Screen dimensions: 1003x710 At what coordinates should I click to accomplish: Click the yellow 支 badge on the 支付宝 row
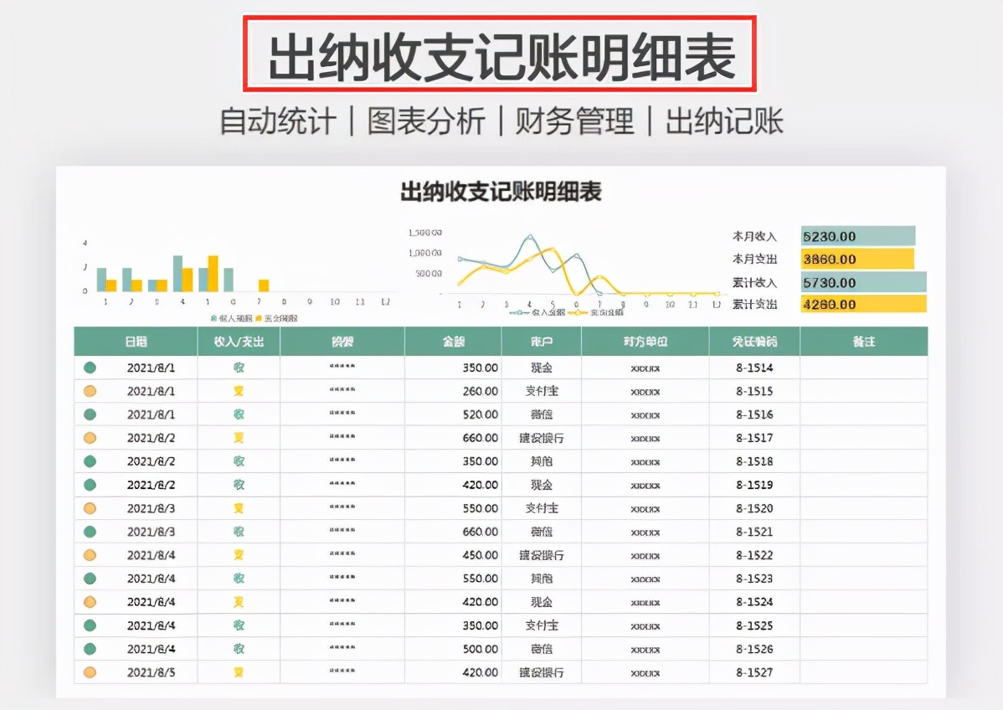239,390
